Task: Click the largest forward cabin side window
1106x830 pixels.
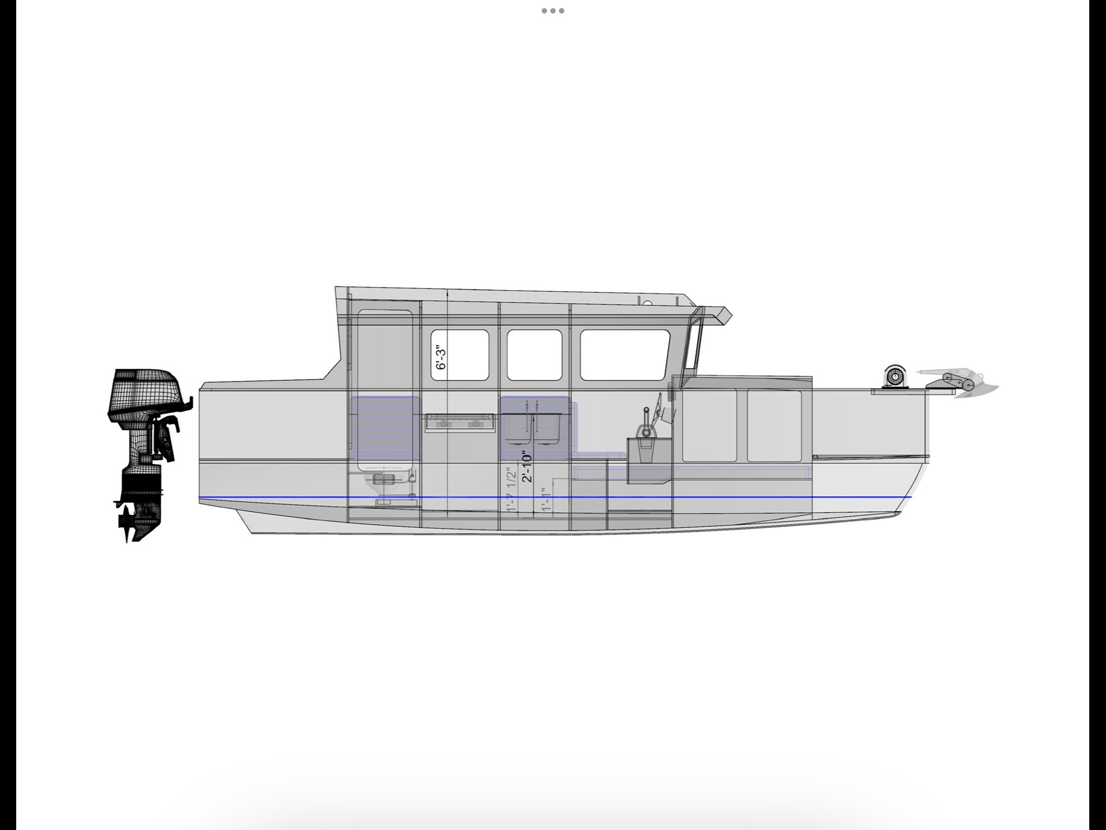Action: click(x=625, y=355)
